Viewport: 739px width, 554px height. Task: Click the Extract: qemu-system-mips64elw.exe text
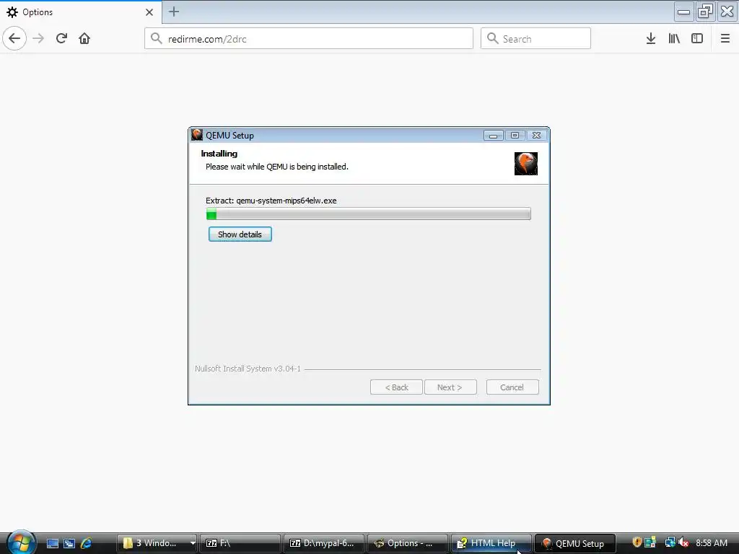(x=271, y=201)
